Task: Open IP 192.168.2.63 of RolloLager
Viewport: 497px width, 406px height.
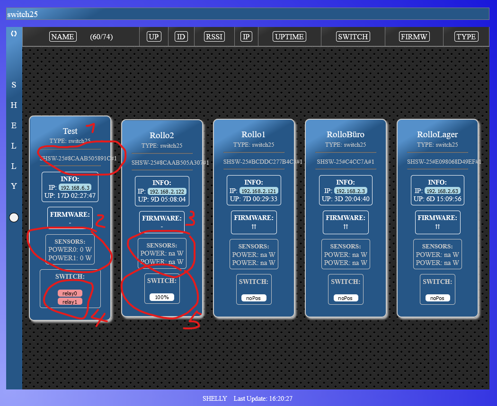Action: pyautogui.click(x=442, y=191)
